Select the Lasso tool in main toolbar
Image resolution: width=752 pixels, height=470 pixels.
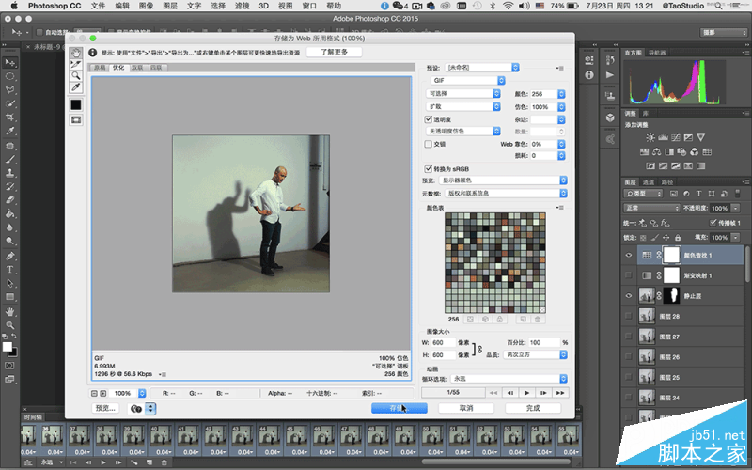click(9, 89)
